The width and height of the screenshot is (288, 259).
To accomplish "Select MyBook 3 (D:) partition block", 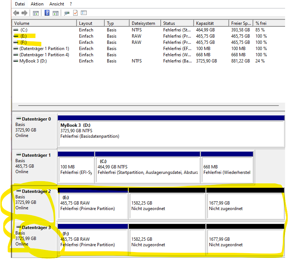I will pyautogui.click(x=171, y=131).
